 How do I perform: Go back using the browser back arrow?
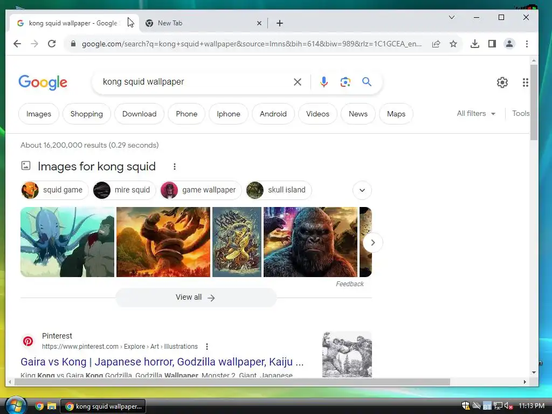pos(17,44)
